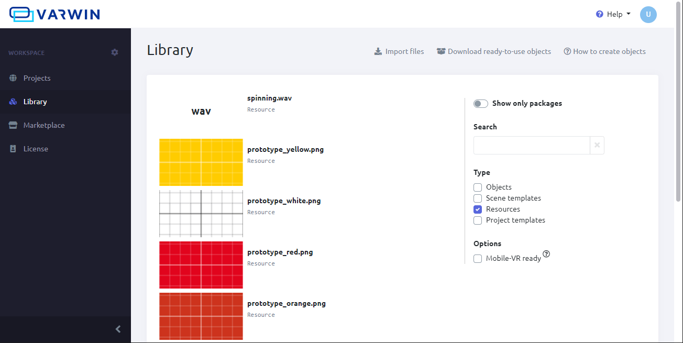
Task: Select Library in the sidebar
Action: point(35,102)
